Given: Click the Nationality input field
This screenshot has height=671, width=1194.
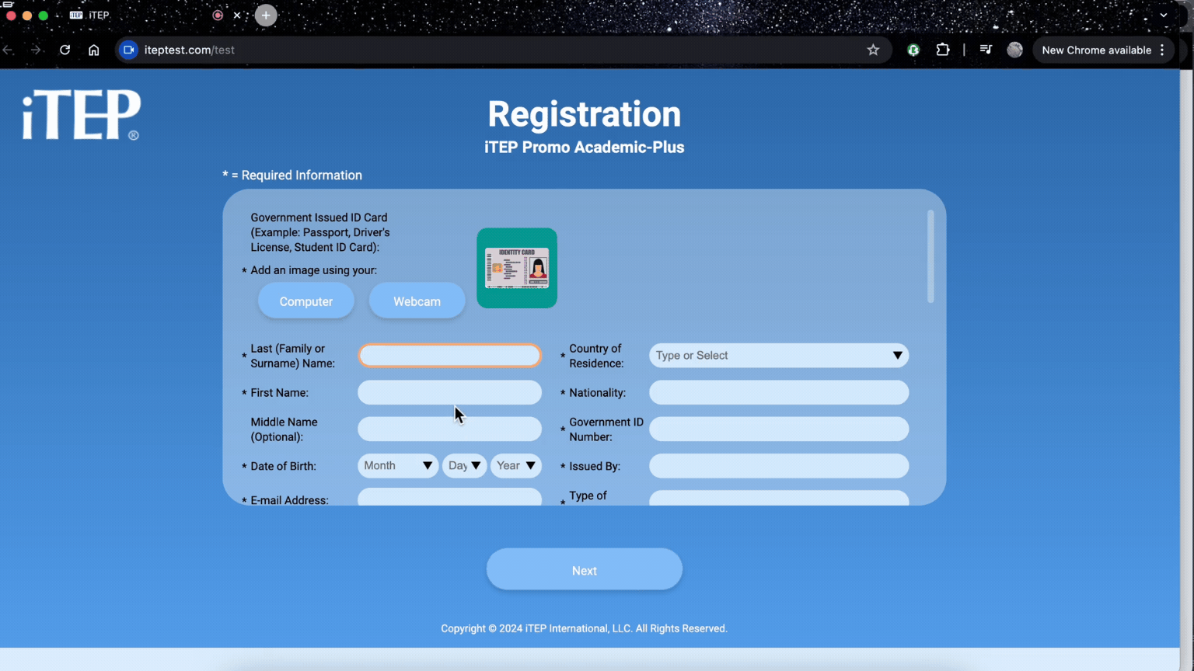Looking at the screenshot, I should point(779,392).
